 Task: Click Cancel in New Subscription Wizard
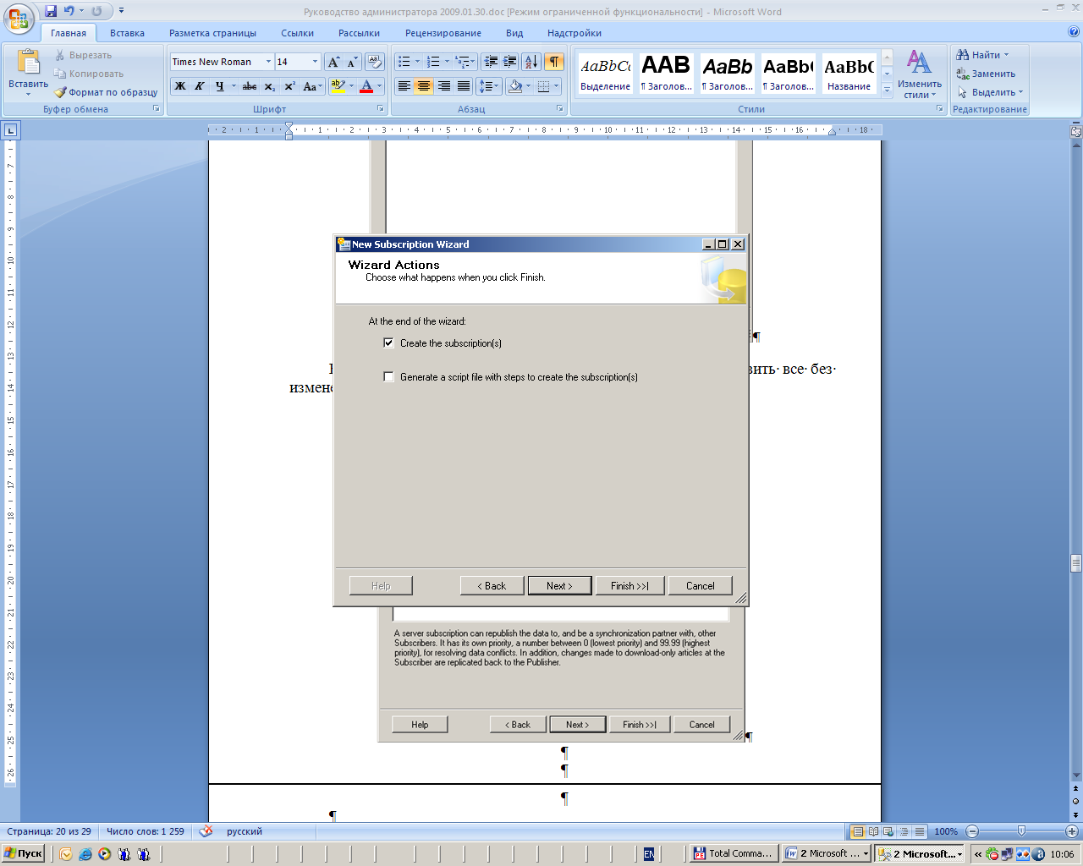pos(700,585)
